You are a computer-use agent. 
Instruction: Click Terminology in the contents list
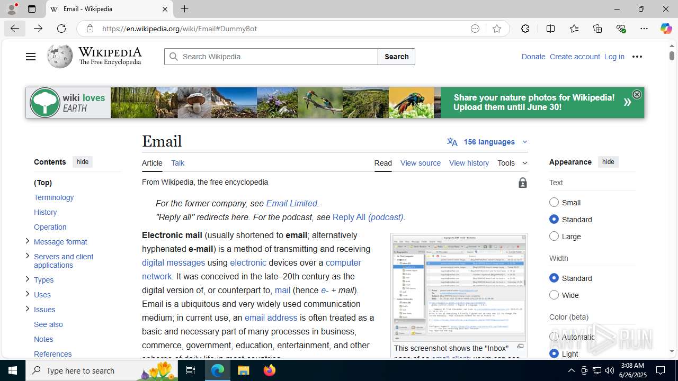[x=53, y=197]
